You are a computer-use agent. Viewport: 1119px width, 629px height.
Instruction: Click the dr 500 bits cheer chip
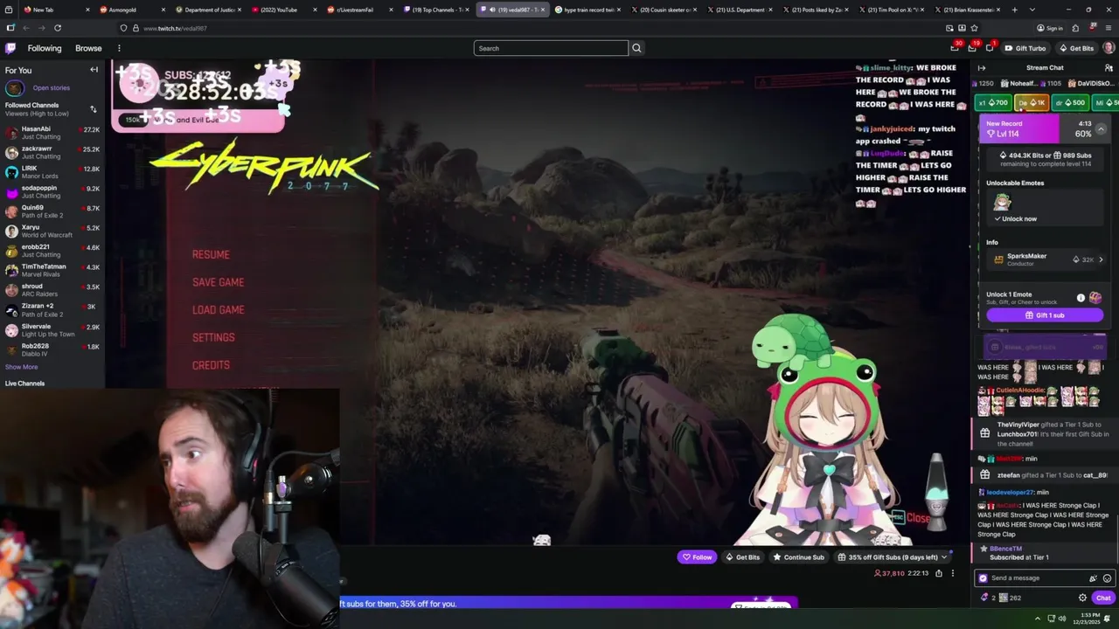(1070, 103)
